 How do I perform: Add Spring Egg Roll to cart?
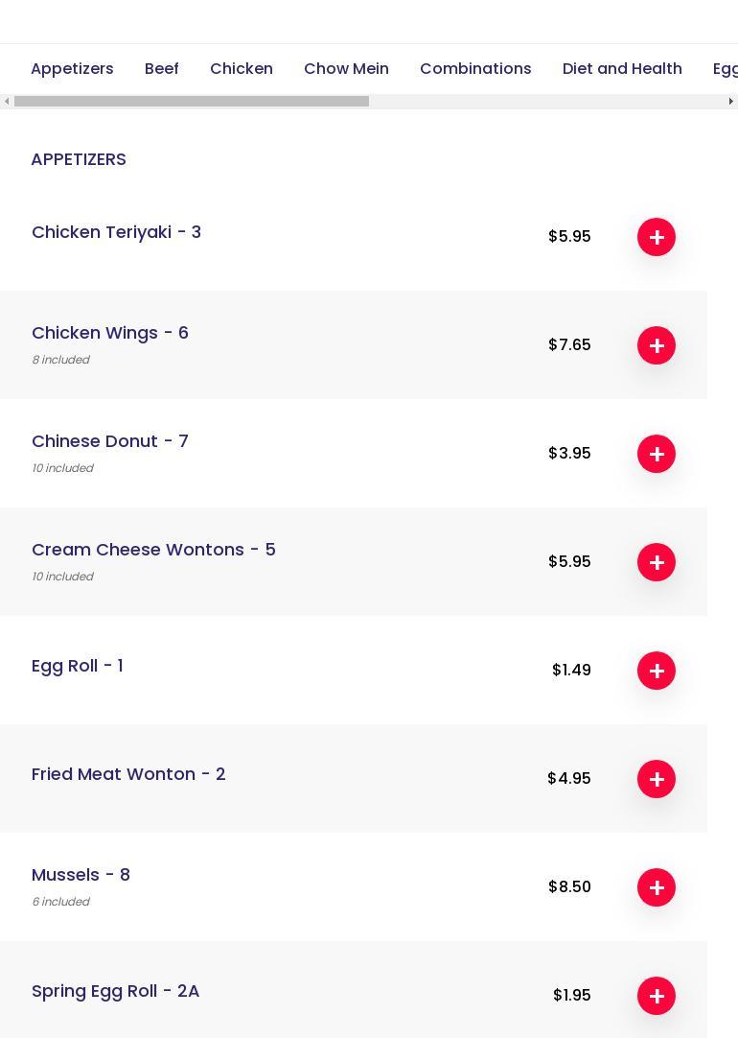pos(657,996)
